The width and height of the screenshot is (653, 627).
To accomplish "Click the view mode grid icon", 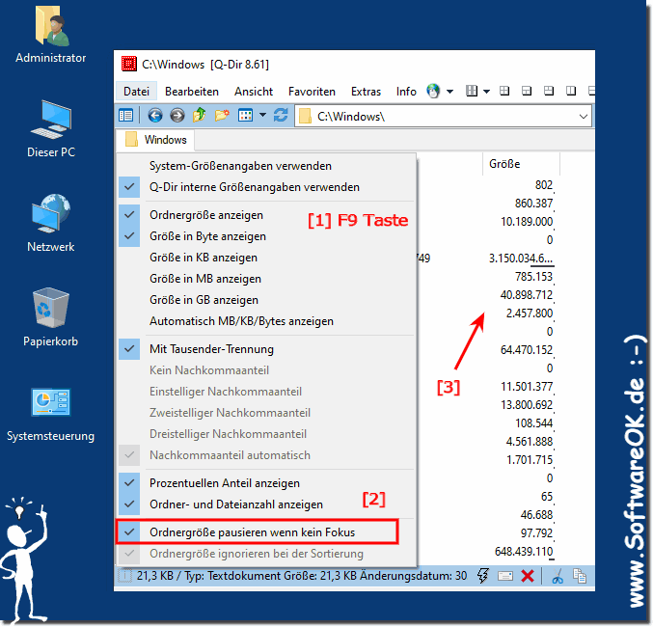I will [245, 115].
